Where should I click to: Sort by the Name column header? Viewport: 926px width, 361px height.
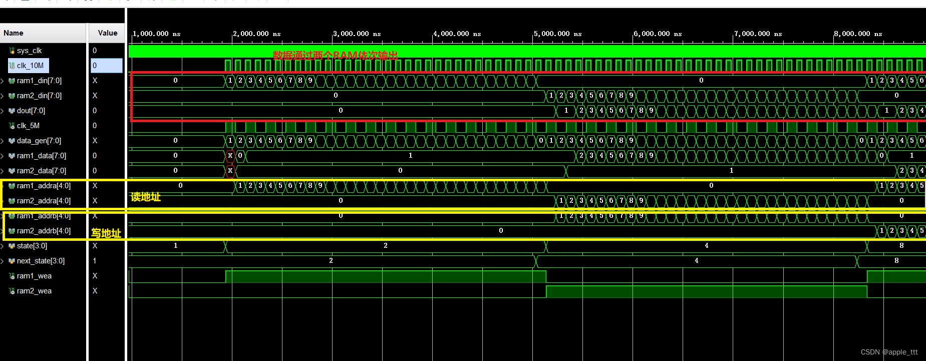43,33
